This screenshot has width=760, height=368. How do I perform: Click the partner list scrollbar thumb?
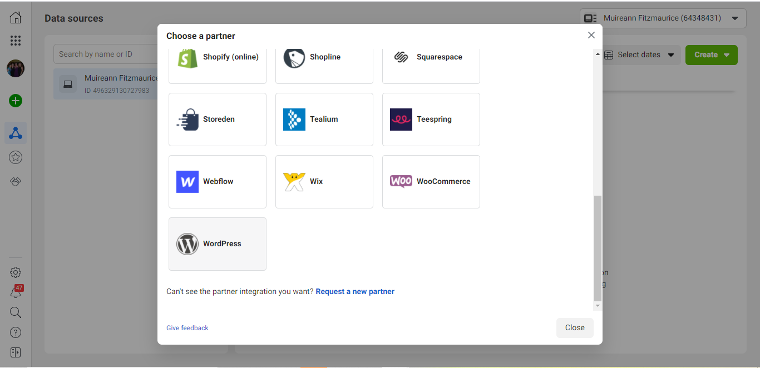click(598, 247)
